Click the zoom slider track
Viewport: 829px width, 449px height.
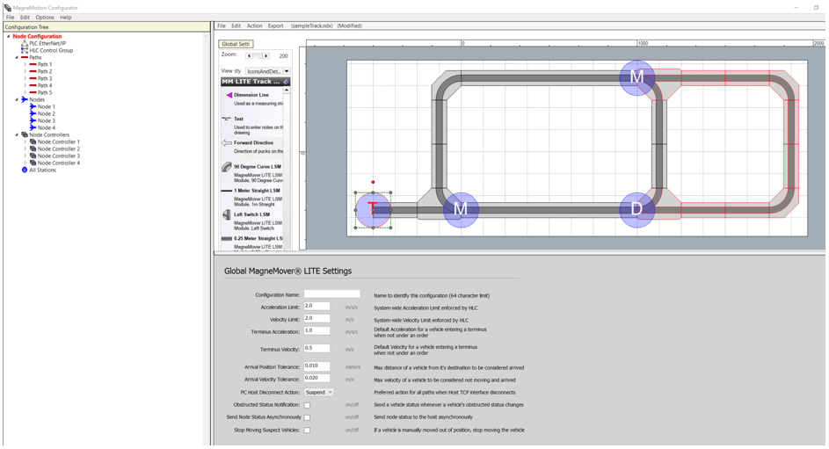click(x=258, y=55)
